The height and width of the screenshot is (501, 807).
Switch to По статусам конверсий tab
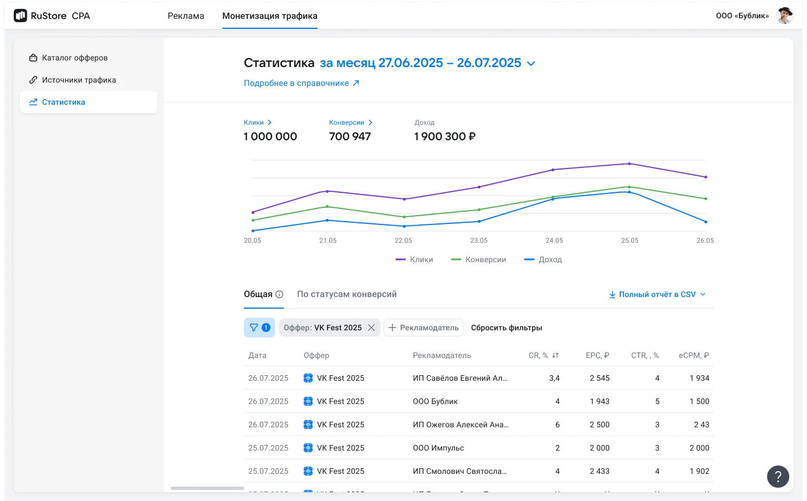pyautogui.click(x=346, y=294)
